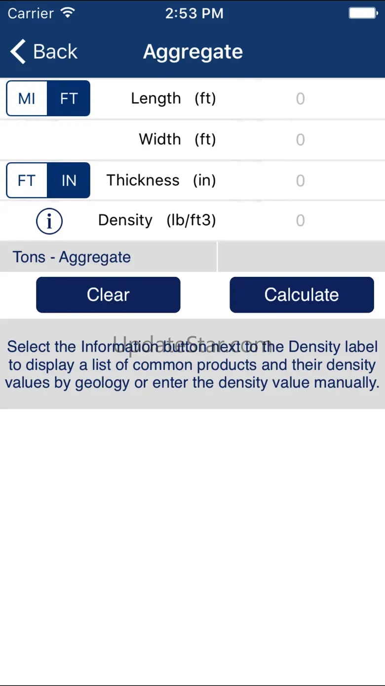Focus the Width value field
Viewport: 385px width, 686px height.
[300, 140]
